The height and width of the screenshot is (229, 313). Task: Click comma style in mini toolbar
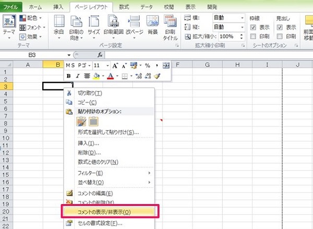pyautogui.click(x=157, y=66)
